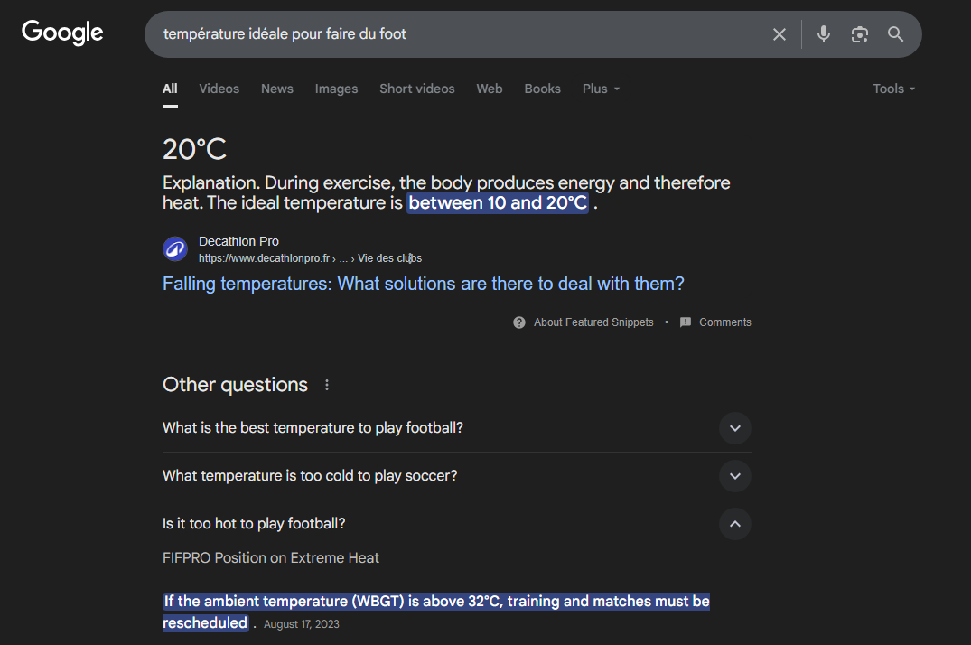Click the Decathlon Pro site favicon
The image size is (971, 645).
tap(175, 249)
